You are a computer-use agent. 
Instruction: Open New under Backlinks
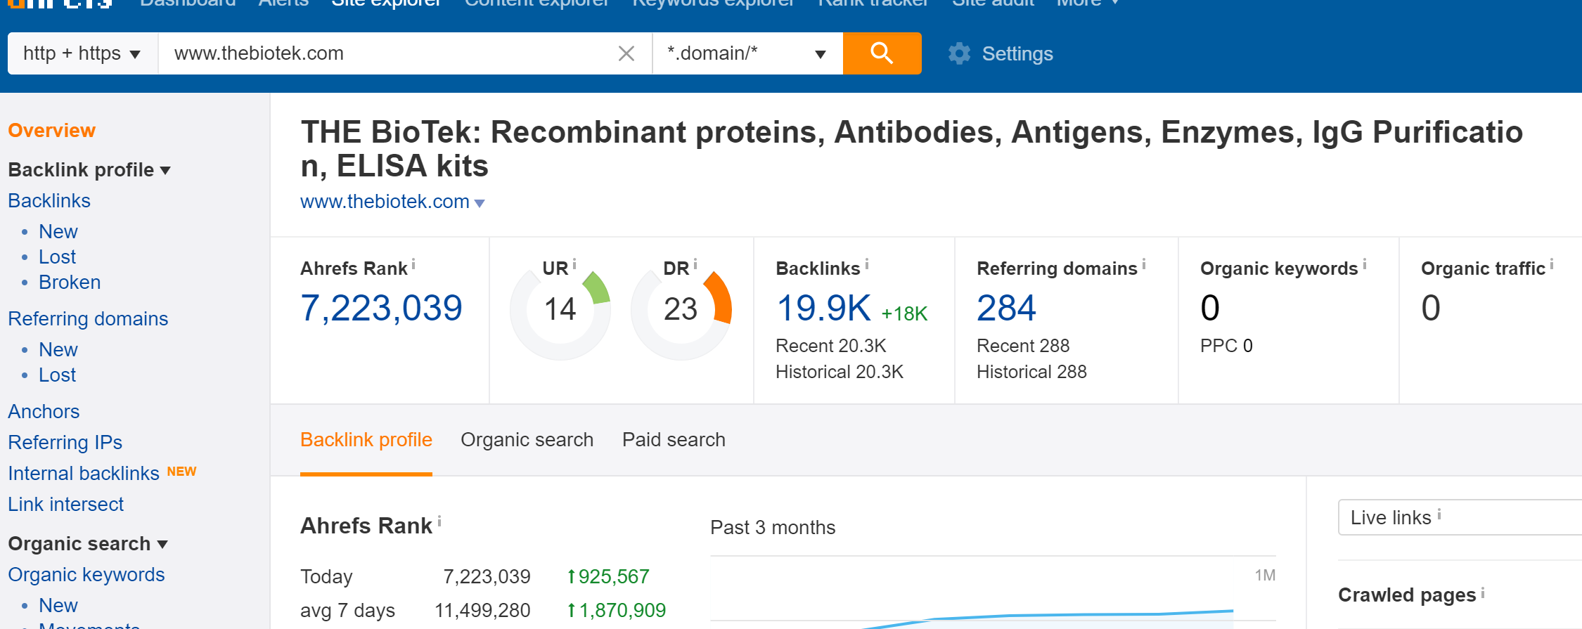[58, 232]
